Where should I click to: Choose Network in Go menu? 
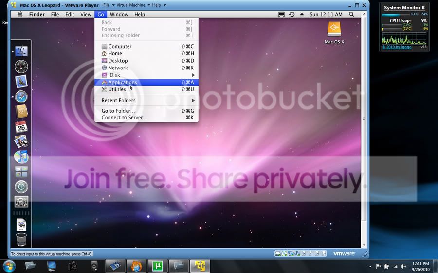pyautogui.click(x=146, y=68)
